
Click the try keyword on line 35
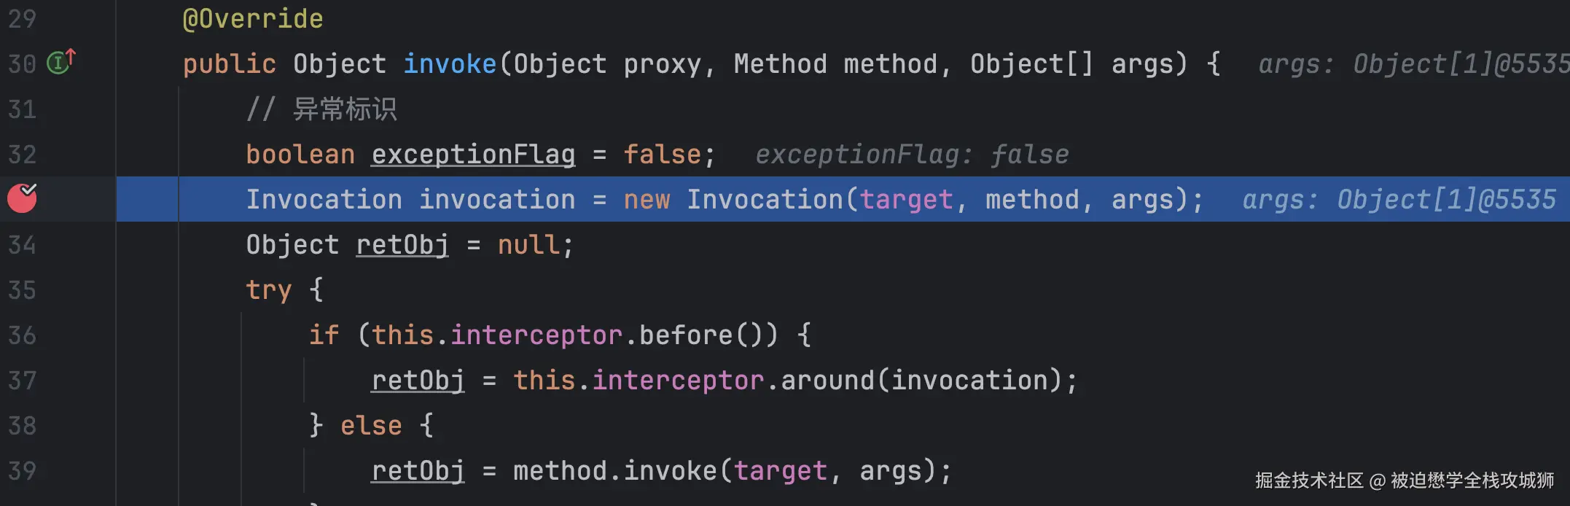pyautogui.click(x=269, y=290)
